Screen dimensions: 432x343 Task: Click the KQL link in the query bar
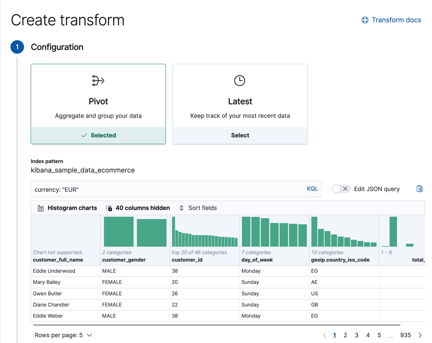pos(312,189)
